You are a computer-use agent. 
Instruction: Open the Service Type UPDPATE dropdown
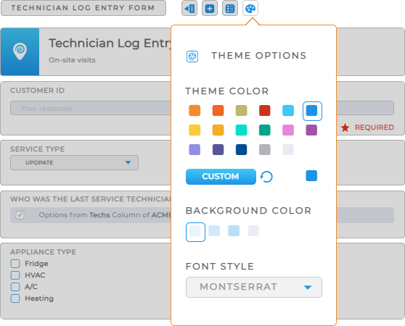(74, 162)
